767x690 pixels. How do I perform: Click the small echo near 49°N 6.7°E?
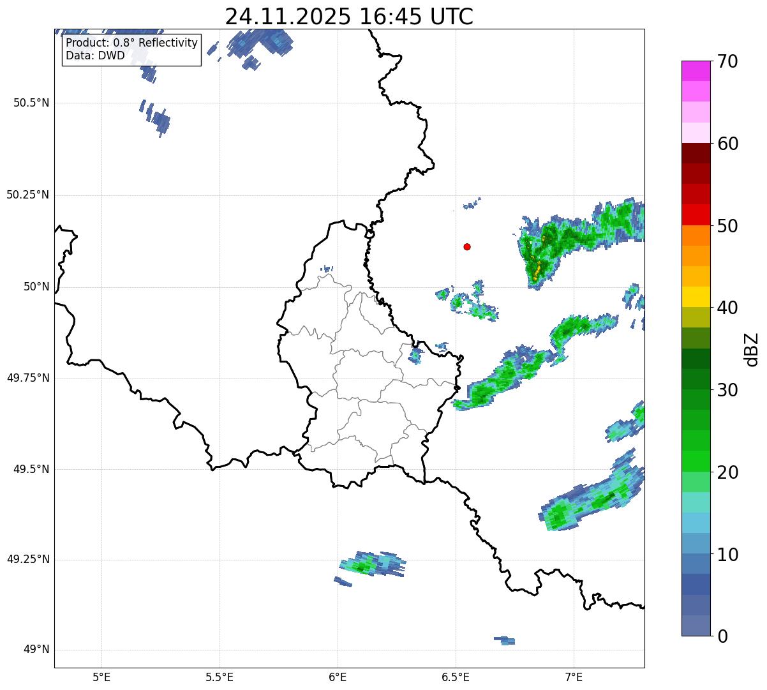point(505,640)
